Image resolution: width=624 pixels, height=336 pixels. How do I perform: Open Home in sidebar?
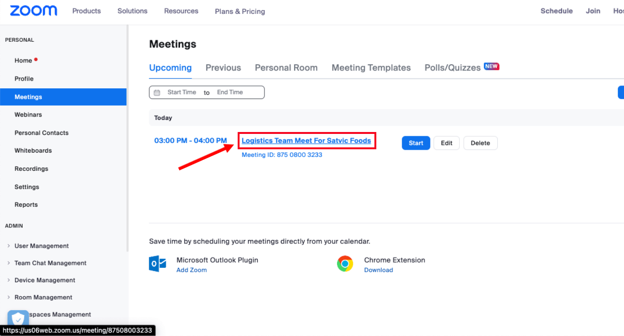pyautogui.click(x=23, y=60)
